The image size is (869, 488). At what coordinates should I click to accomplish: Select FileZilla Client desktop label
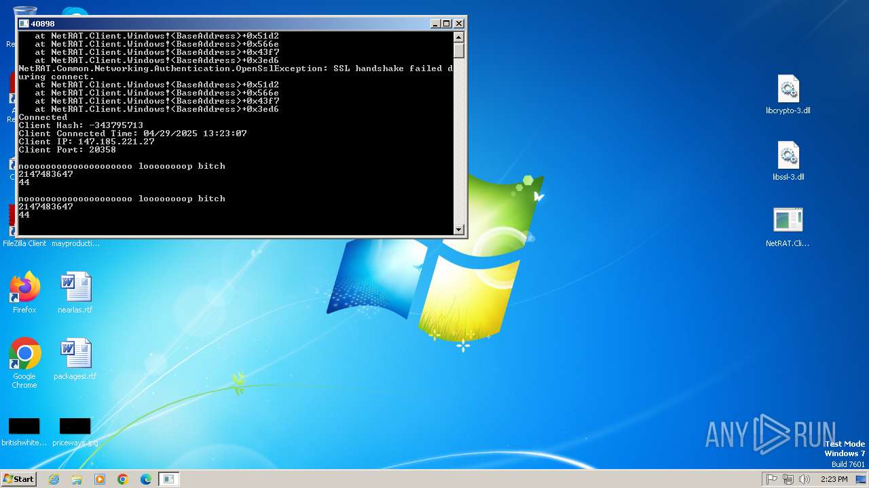pos(24,243)
